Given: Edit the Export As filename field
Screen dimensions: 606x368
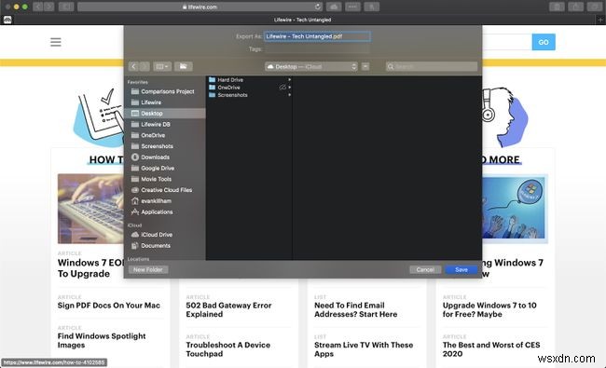Looking at the screenshot, I should click(317, 36).
